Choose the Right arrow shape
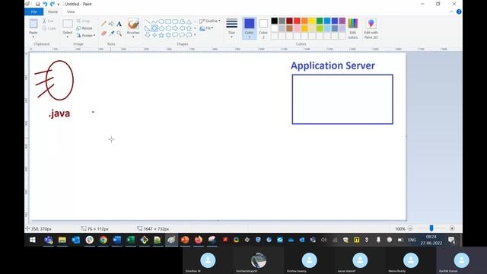This screenshot has width=487, height=274. (x=175, y=28)
